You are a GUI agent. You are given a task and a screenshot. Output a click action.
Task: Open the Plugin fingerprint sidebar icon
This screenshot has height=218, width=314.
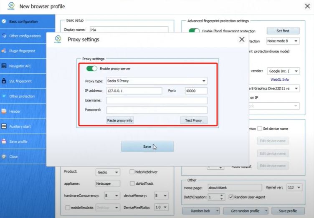4,51
